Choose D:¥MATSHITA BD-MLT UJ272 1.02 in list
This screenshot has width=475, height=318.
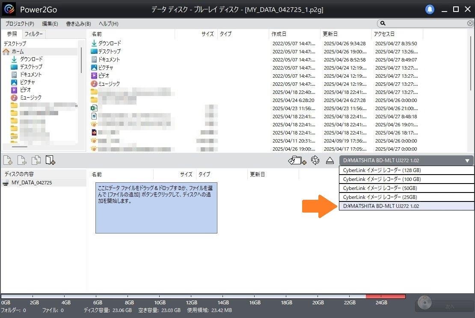coord(406,206)
